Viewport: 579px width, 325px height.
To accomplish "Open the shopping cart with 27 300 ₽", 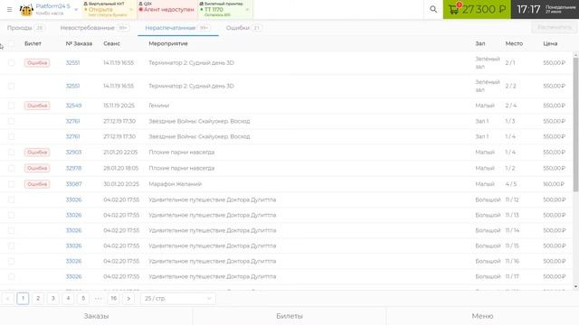I will [477, 9].
